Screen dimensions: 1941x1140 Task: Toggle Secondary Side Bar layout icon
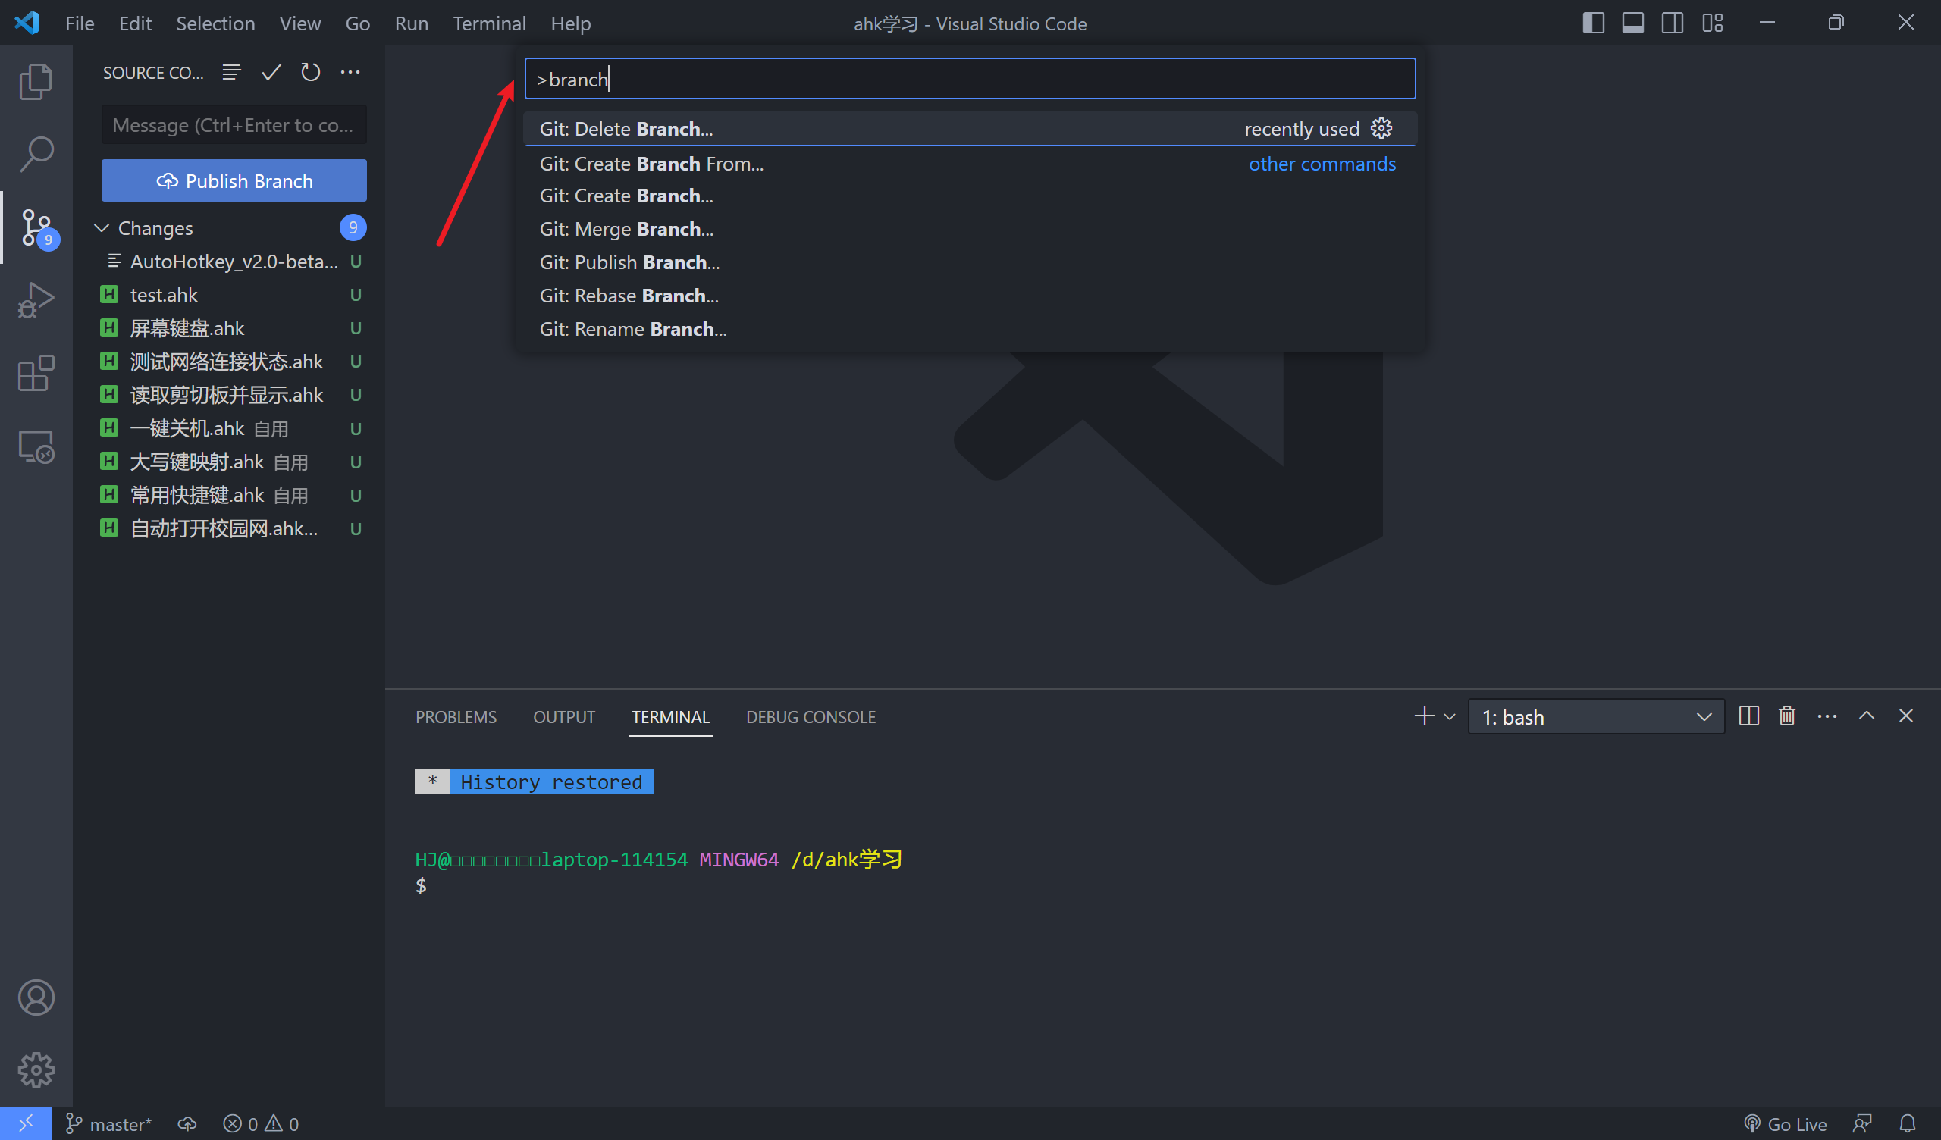1672,23
